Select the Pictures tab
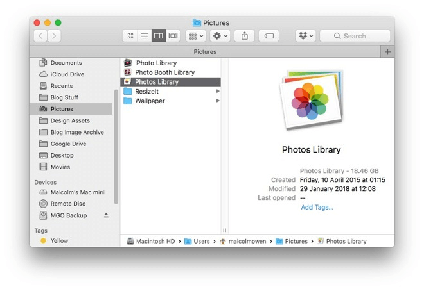This screenshot has width=424, height=289. pyautogui.click(x=205, y=51)
